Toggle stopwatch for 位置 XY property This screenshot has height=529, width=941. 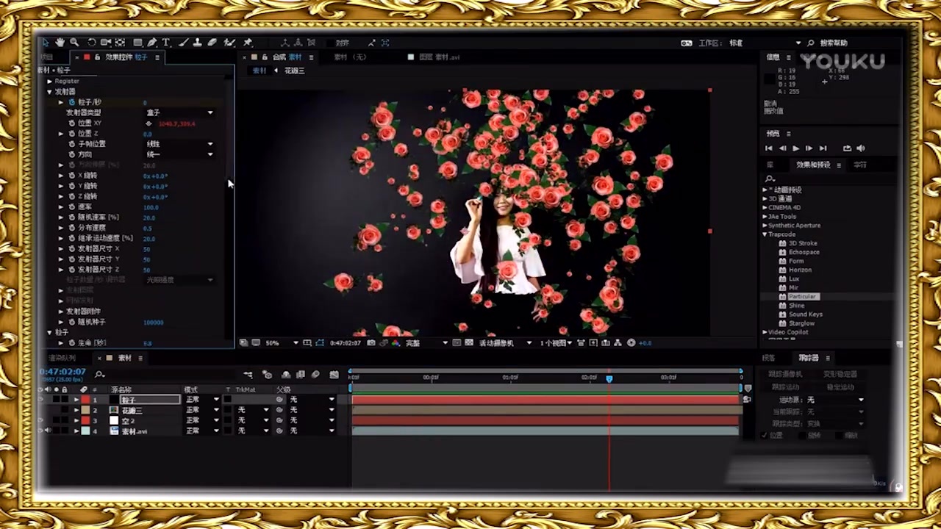pos(72,123)
